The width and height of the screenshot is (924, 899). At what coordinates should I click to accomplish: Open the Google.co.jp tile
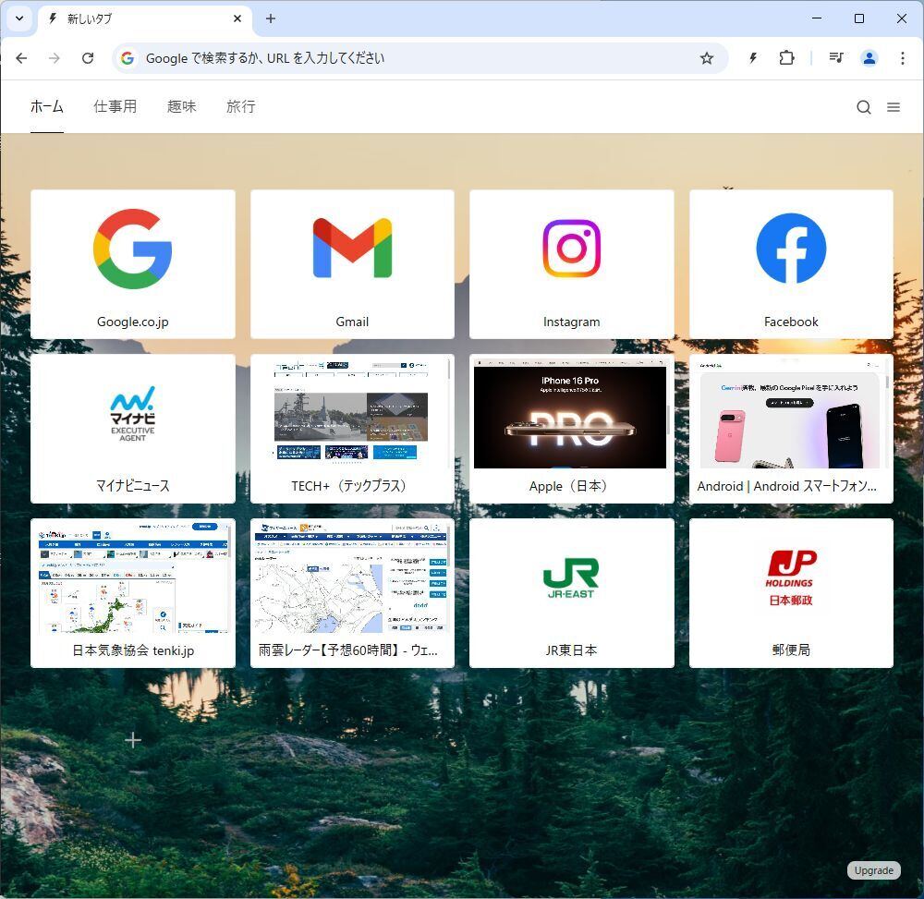pos(132,264)
